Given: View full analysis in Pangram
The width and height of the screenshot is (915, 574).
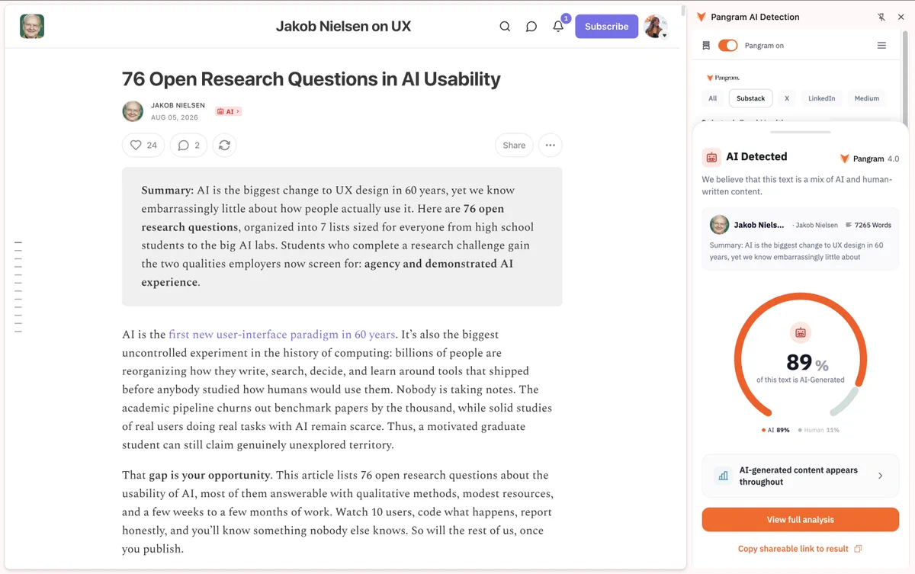Looking at the screenshot, I should click(800, 520).
